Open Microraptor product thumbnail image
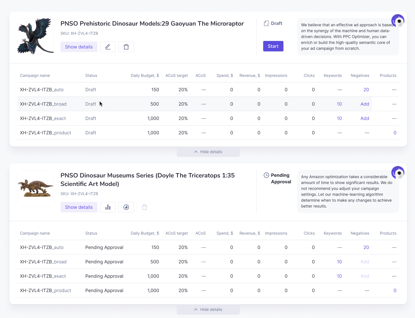The width and height of the screenshot is (415, 318). pos(36,37)
